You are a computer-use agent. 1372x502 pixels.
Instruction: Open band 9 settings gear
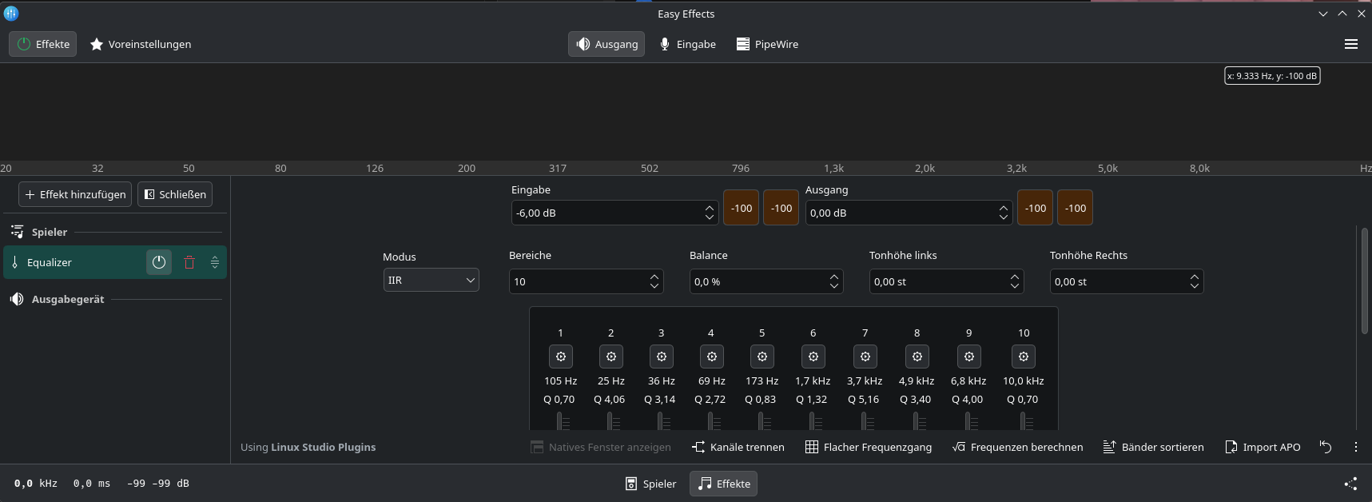pos(969,357)
